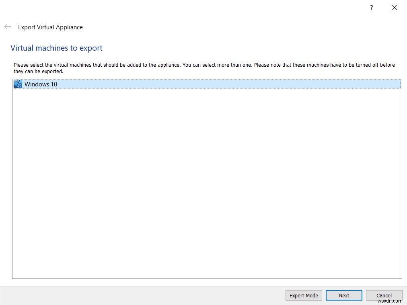Open the VirtualBox help via the question mark
Viewport: 407px width, 305px height.
click(x=371, y=8)
